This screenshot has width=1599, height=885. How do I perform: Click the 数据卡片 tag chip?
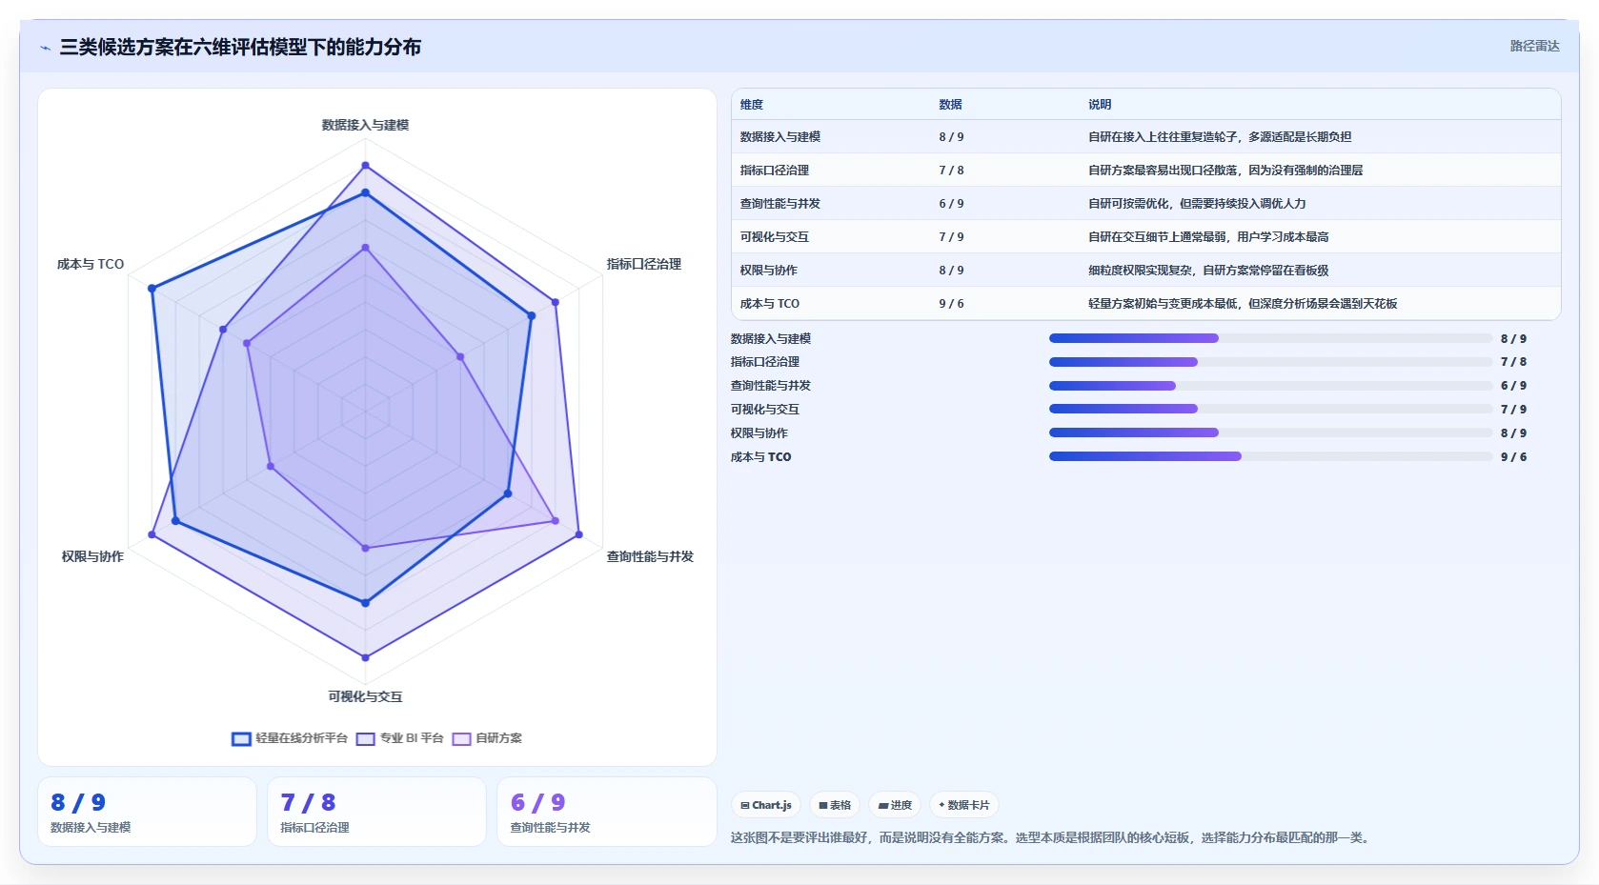click(x=964, y=805)
